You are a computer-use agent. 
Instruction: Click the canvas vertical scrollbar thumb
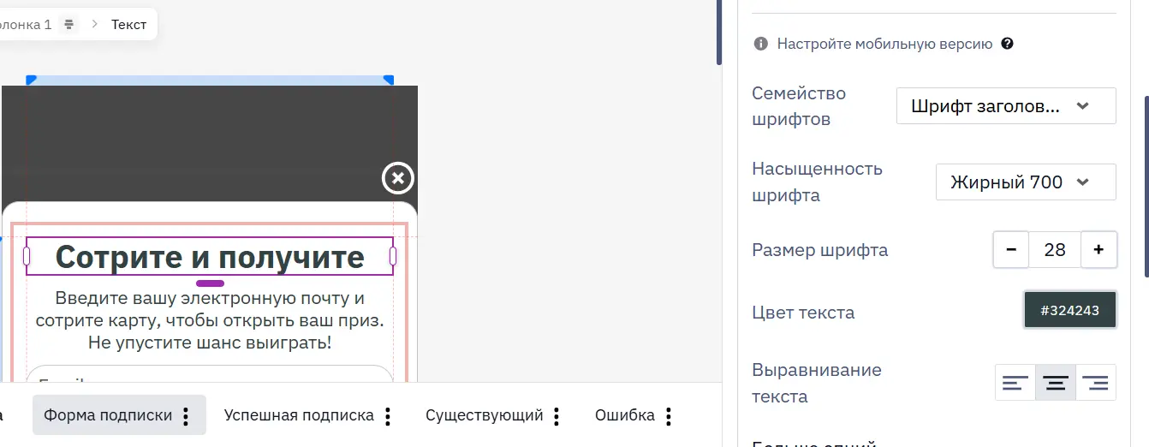719,33
